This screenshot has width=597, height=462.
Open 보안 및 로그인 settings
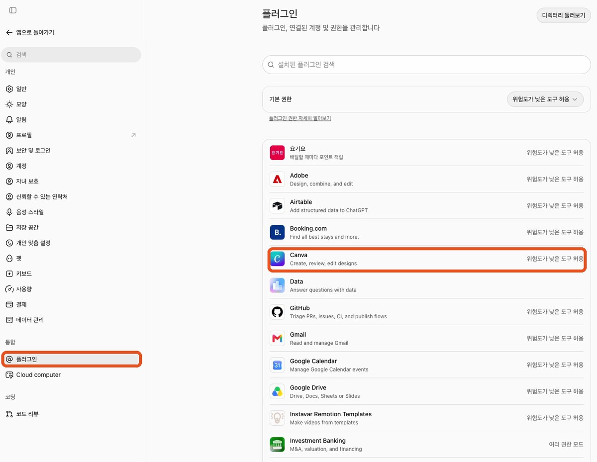tap(72, 151)
